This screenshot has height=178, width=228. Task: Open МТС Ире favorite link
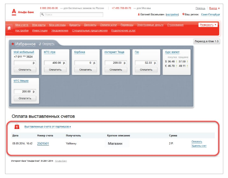[50, 52]
